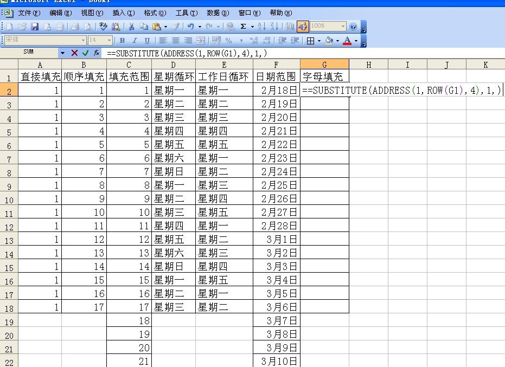
Task: Save the workbook with the floppy disk icon
Action: tap(35, 27)
